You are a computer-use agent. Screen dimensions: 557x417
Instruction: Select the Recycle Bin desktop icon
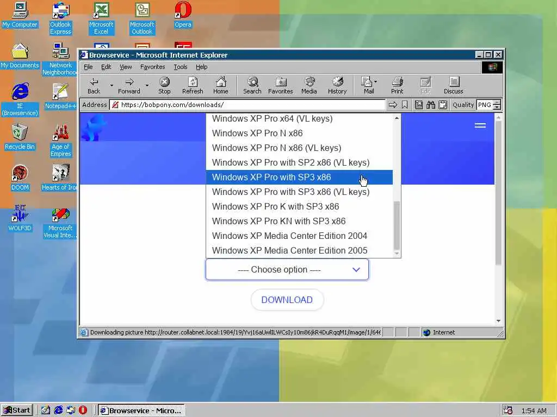[x=20, y=137]
